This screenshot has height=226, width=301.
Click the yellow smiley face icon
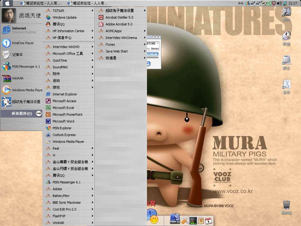[x=154, y=219]
